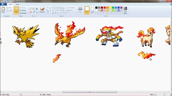The width and height of the screenshot is (172, 96).
Task: Choose the Oval shape
Action: (53, 8)
